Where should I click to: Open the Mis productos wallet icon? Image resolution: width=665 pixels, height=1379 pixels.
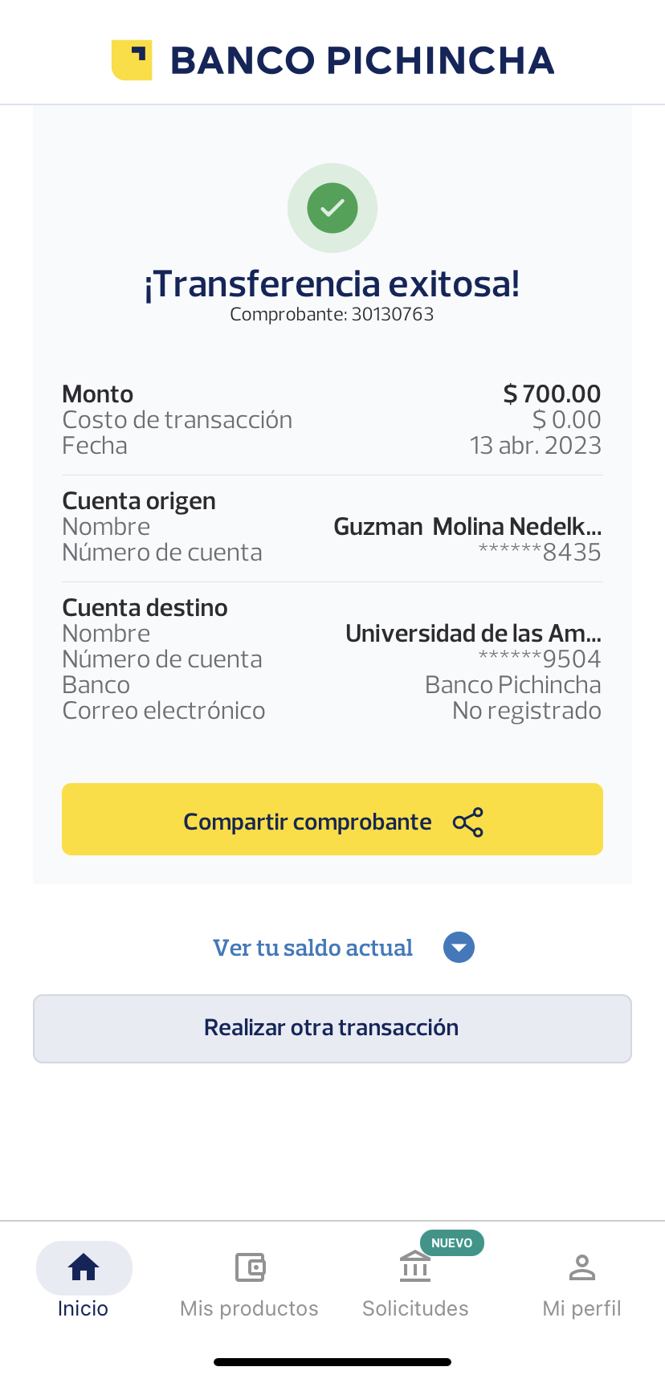point(250,1267)
